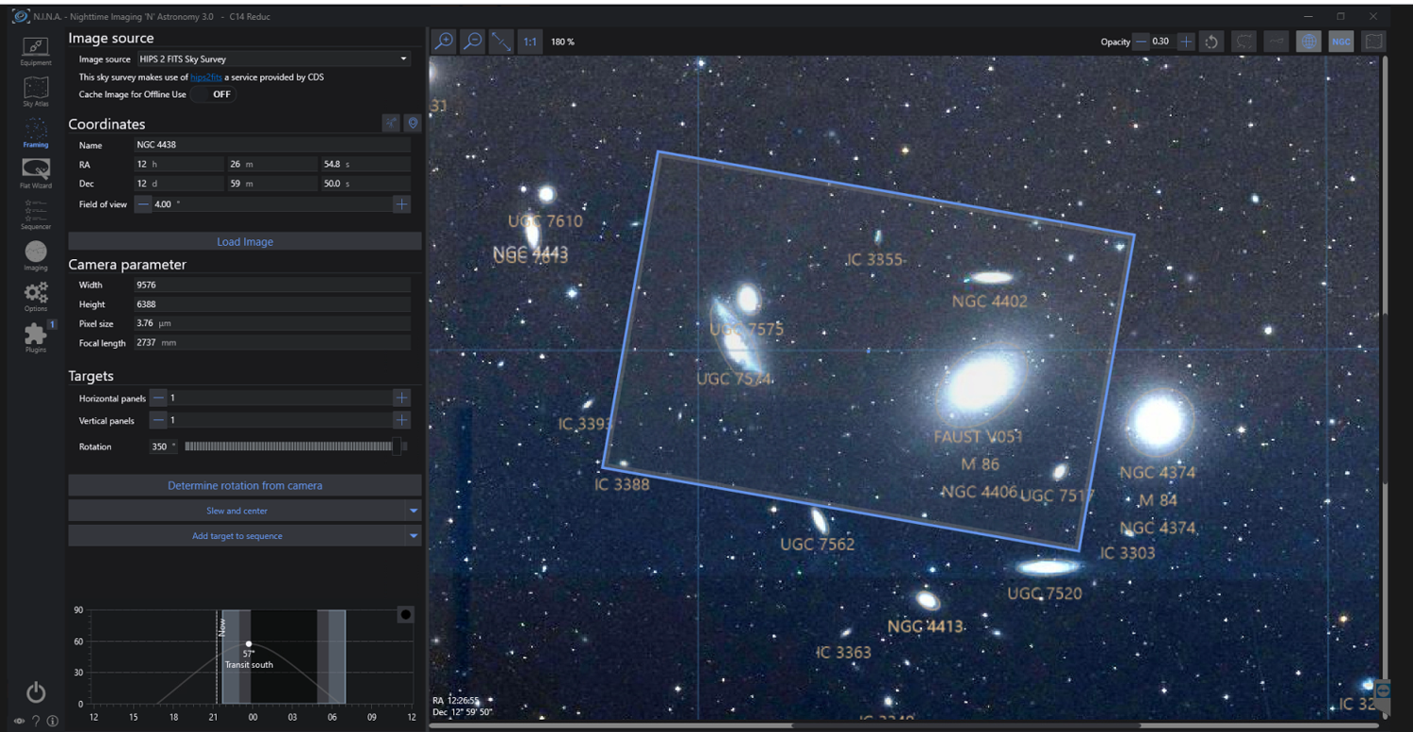Toggle the constellation lines overlay
This screenshot has width=1413, height=732.
(x=1277, y=41)
